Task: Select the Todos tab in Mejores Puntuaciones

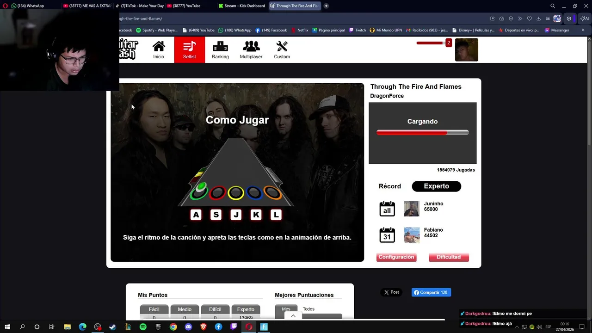Action: point(308,309)
